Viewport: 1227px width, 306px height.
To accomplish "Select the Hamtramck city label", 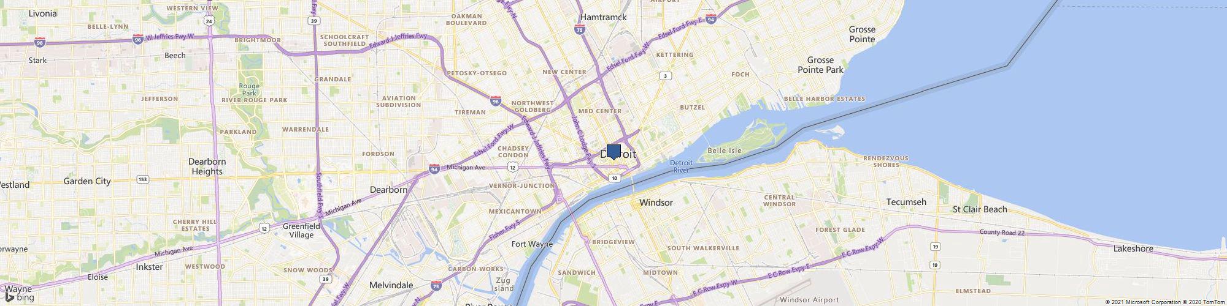I will pos(604,17).
